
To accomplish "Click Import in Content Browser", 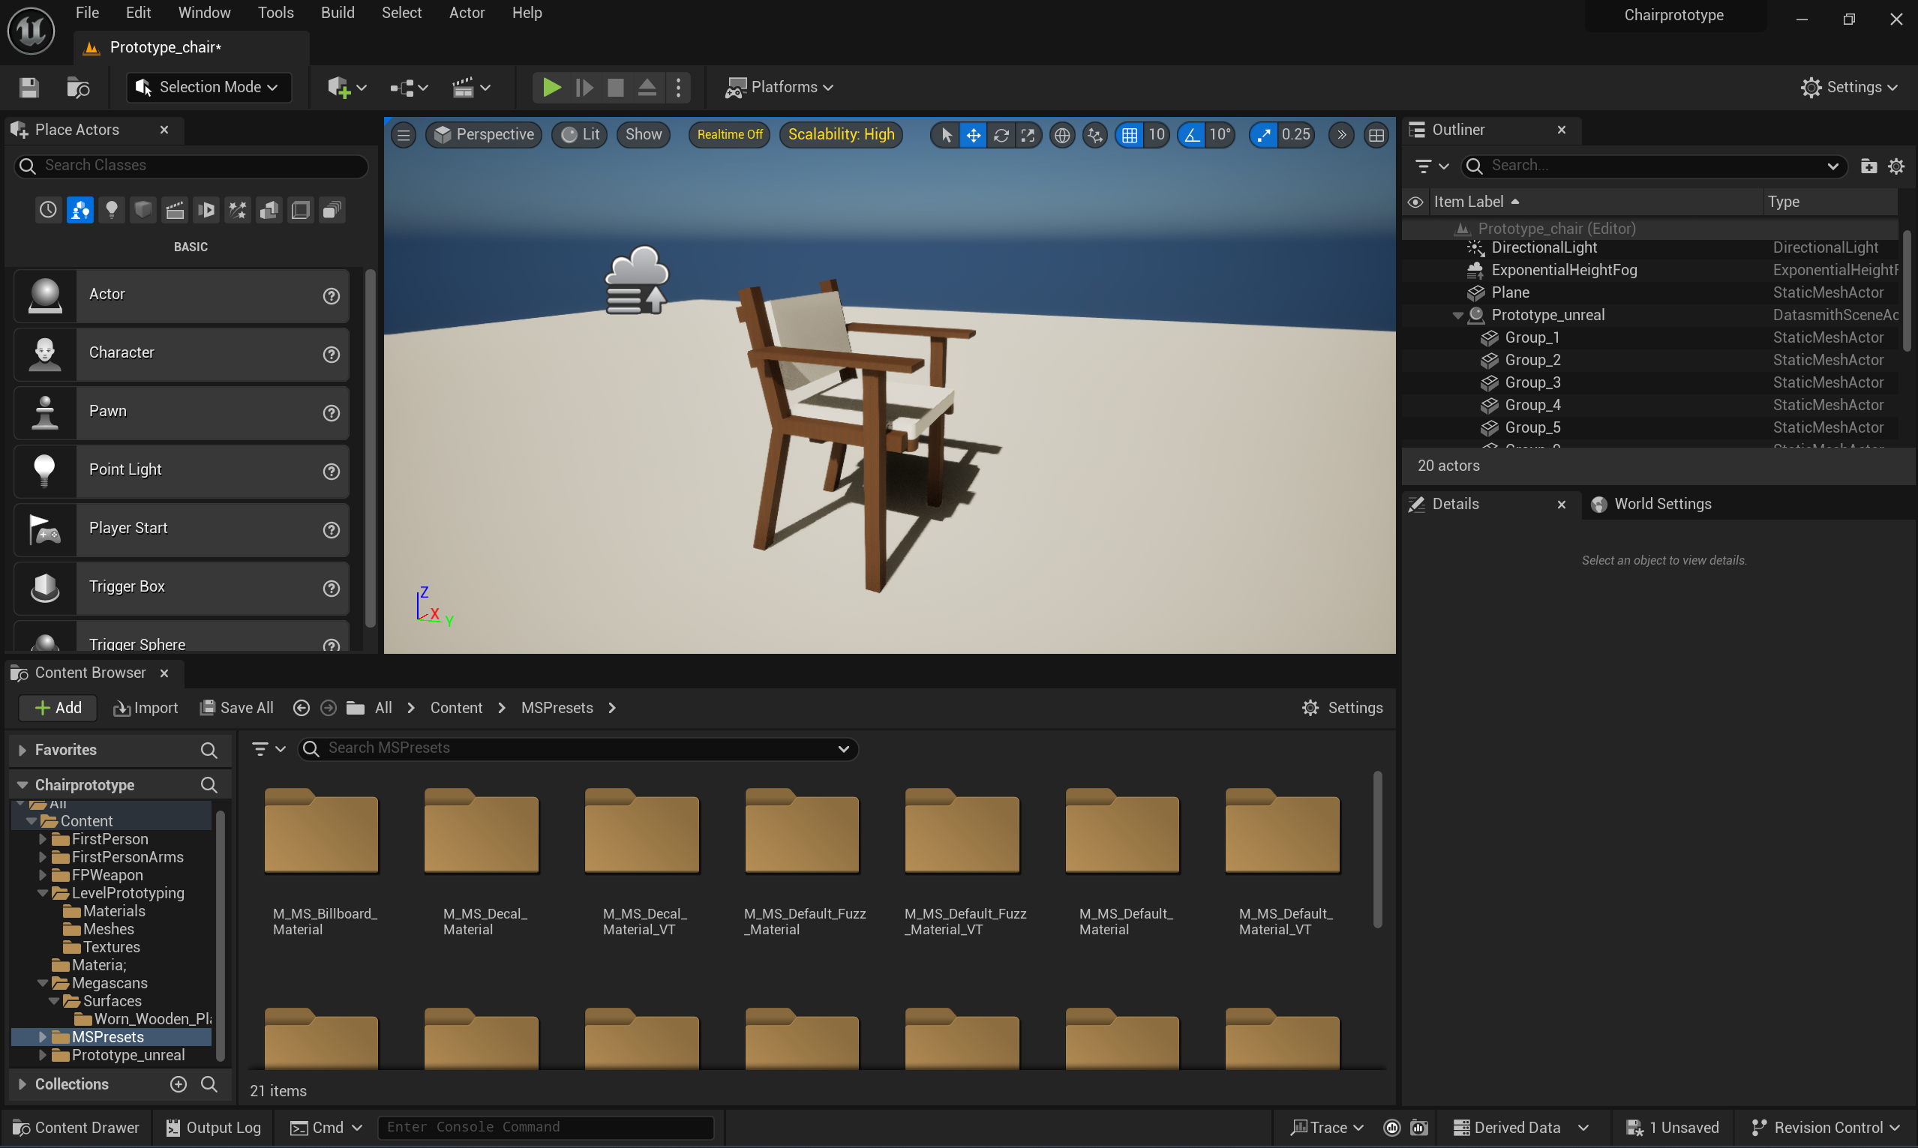I will point(146,708).
